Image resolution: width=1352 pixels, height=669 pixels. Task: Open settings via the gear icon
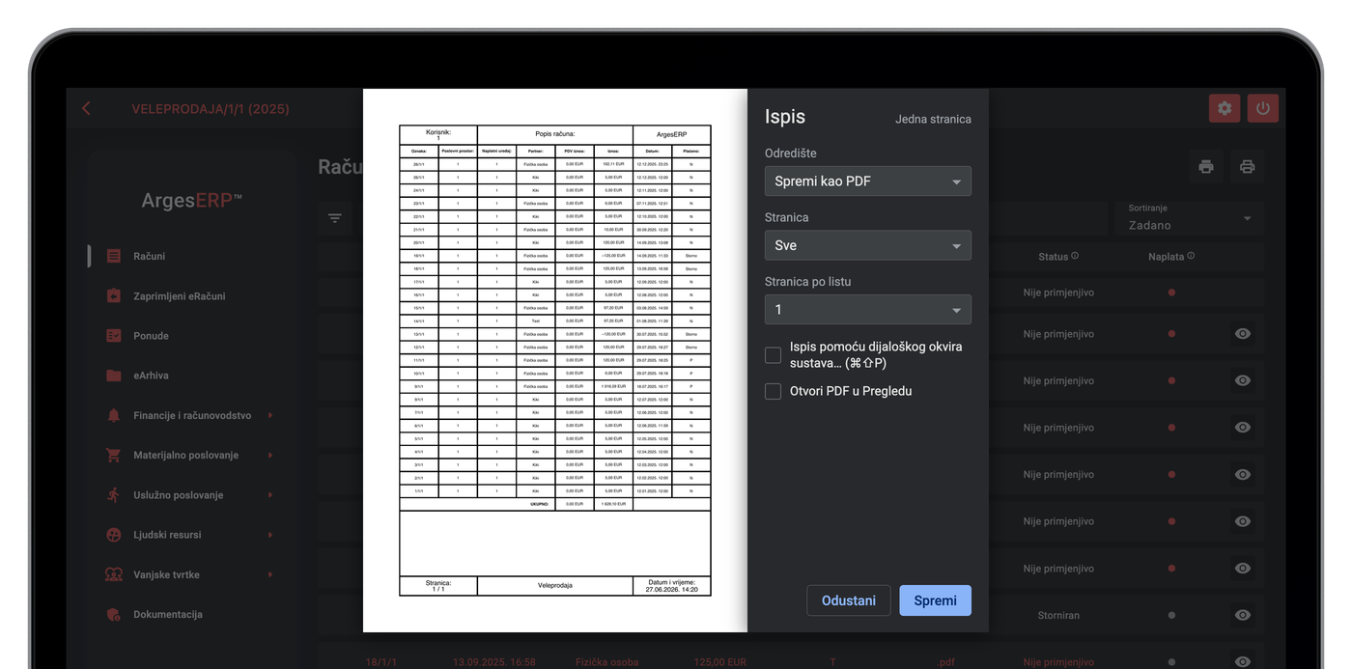(1225, 108)
